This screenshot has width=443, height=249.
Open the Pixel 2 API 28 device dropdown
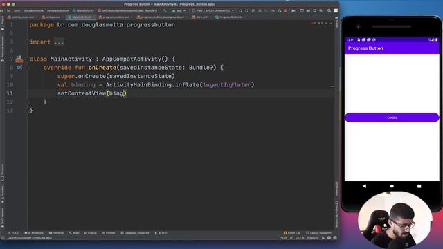(213, 11)
